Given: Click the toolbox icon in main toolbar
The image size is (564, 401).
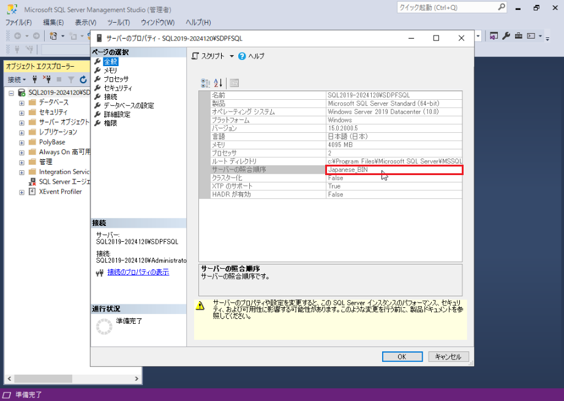Looking at the screenshot, I should [x=518, y=36].
